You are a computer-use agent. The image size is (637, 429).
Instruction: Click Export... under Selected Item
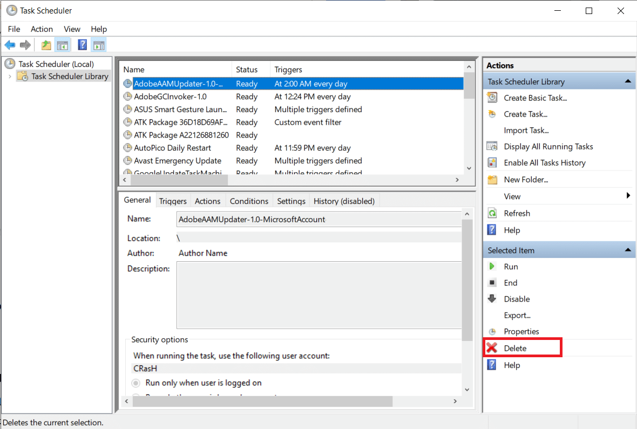tap(517, 315)
